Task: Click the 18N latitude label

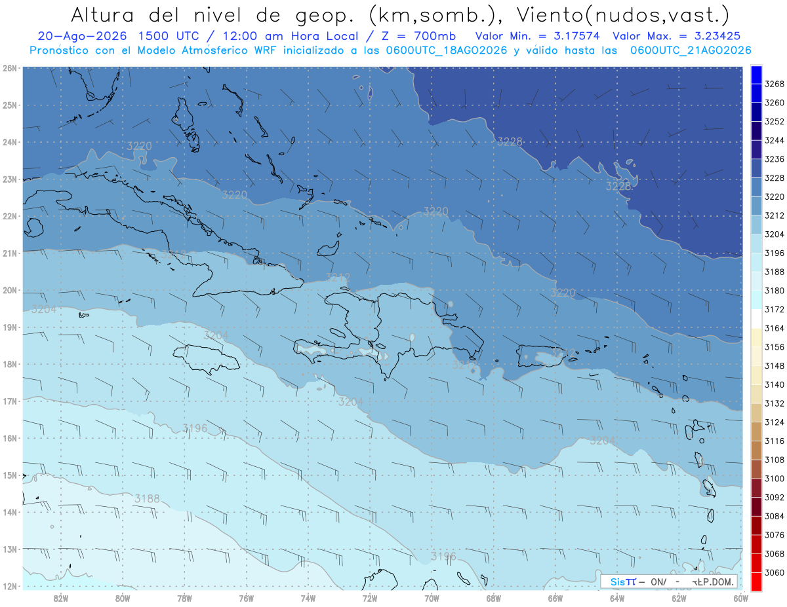Action: point(9,364)
